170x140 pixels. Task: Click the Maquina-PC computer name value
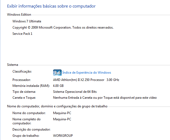click(x=62, y=113)
